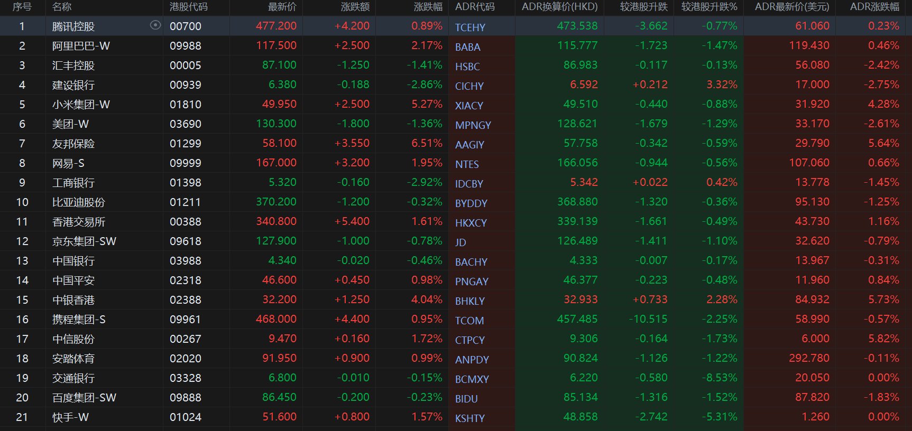Open the 小米集团-W stock name

(81, 105)
